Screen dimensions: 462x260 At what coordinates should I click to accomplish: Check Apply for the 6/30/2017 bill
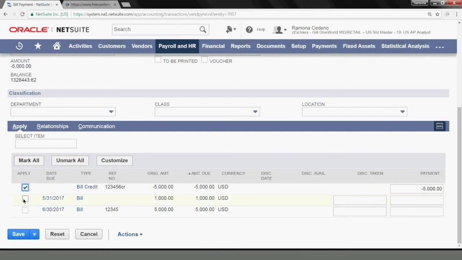[x=25, y=210]
